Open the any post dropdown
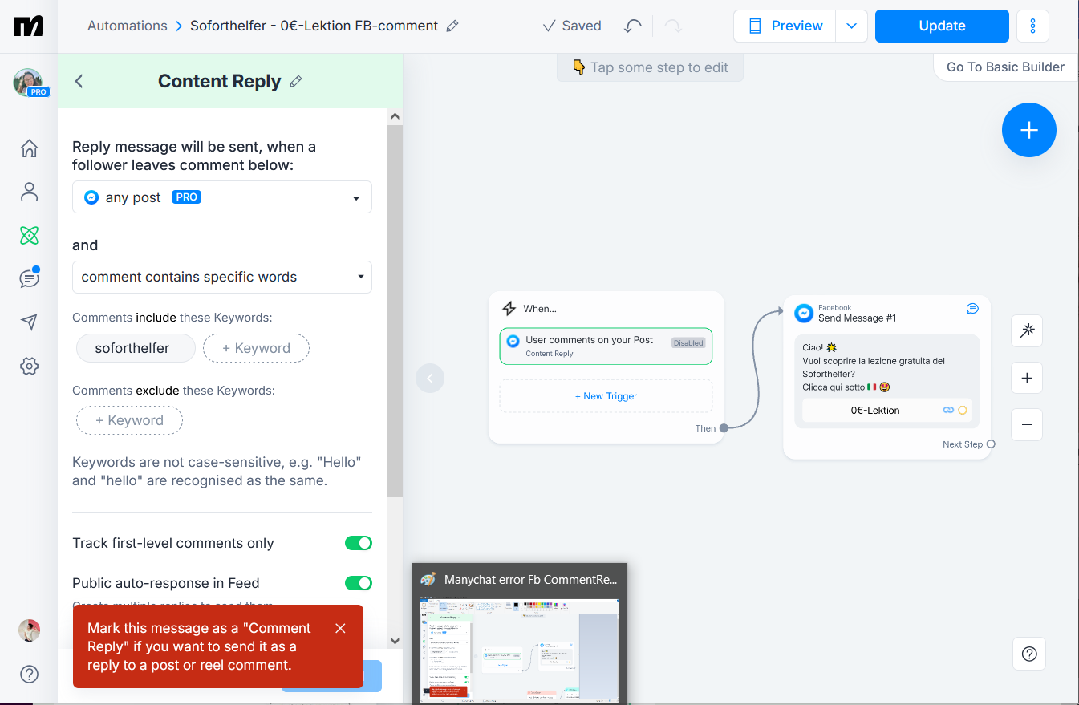1079x705 pixels. pos(222,197)
